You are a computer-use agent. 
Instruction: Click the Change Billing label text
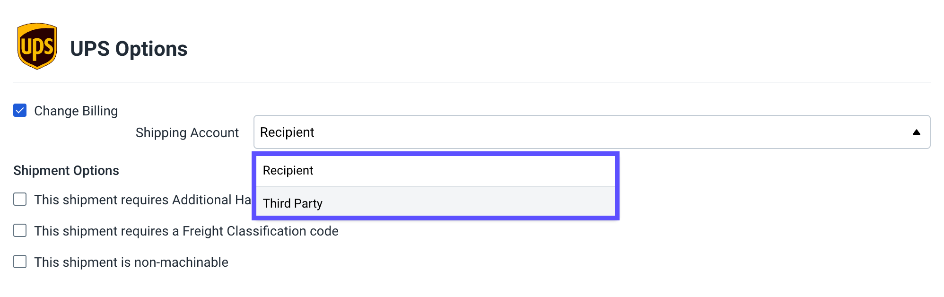pos(76,111)
